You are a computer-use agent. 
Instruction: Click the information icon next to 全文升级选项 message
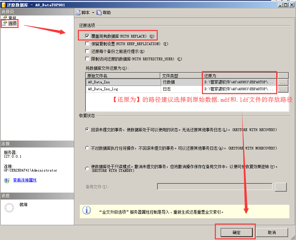coord(86,211)
